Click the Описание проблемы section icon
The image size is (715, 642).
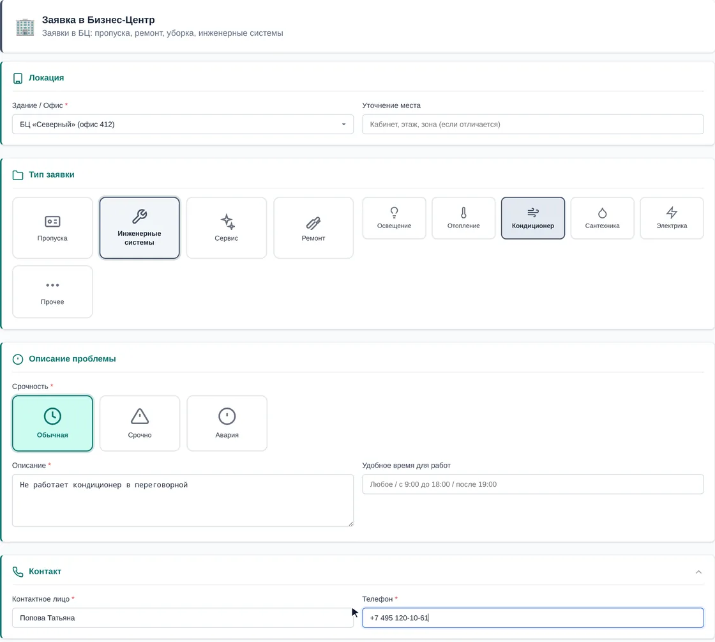coord(18,360)
